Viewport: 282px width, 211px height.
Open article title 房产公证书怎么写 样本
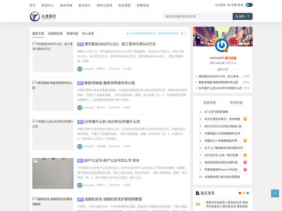coord(112,161)
